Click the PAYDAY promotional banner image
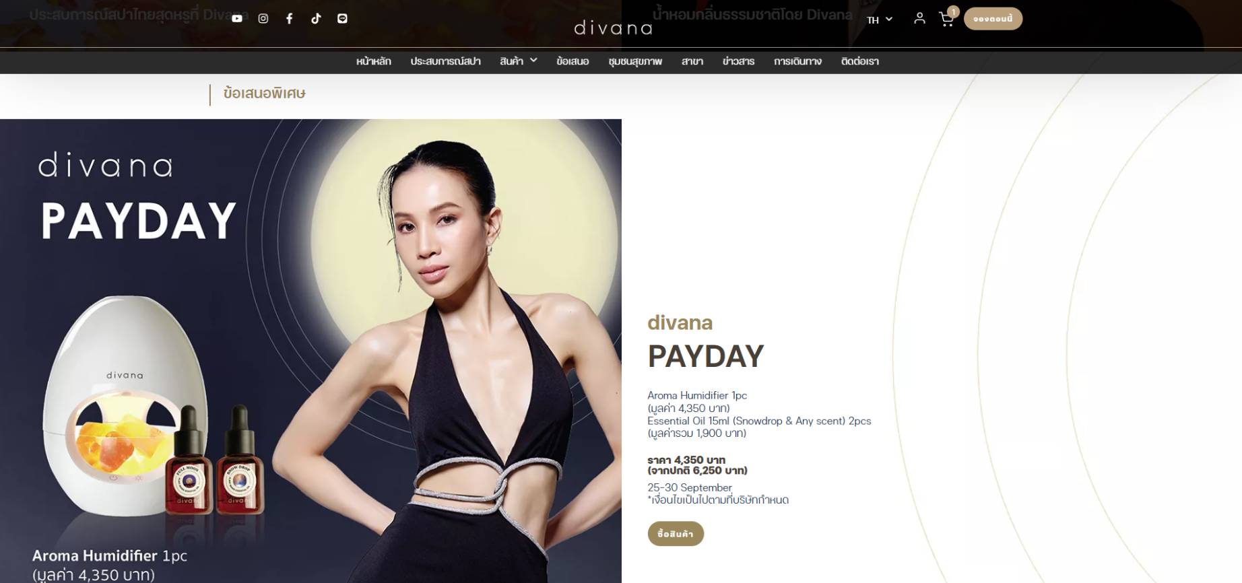This screenshot has height=583, width=1242. pyautogui.click(x=310, y=351)
